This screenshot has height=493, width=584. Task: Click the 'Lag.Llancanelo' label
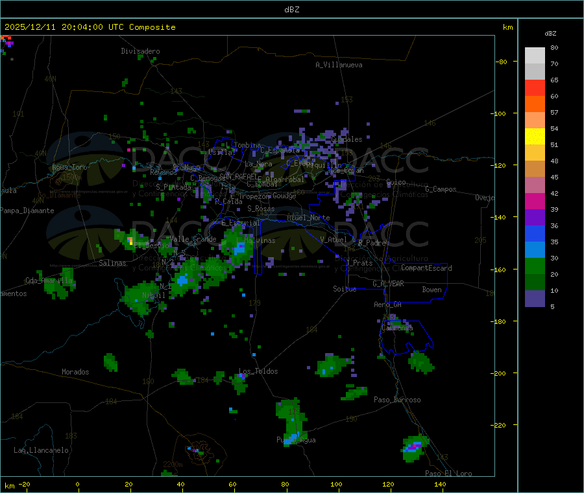[41, 450]
